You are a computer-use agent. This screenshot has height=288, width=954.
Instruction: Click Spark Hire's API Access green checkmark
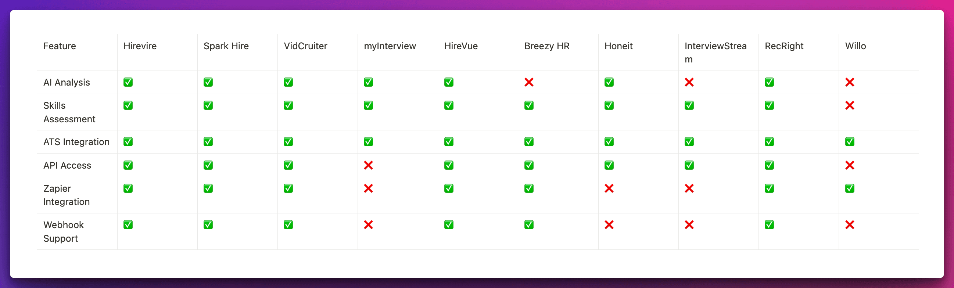pyautogui.click(x=208, y=165)
